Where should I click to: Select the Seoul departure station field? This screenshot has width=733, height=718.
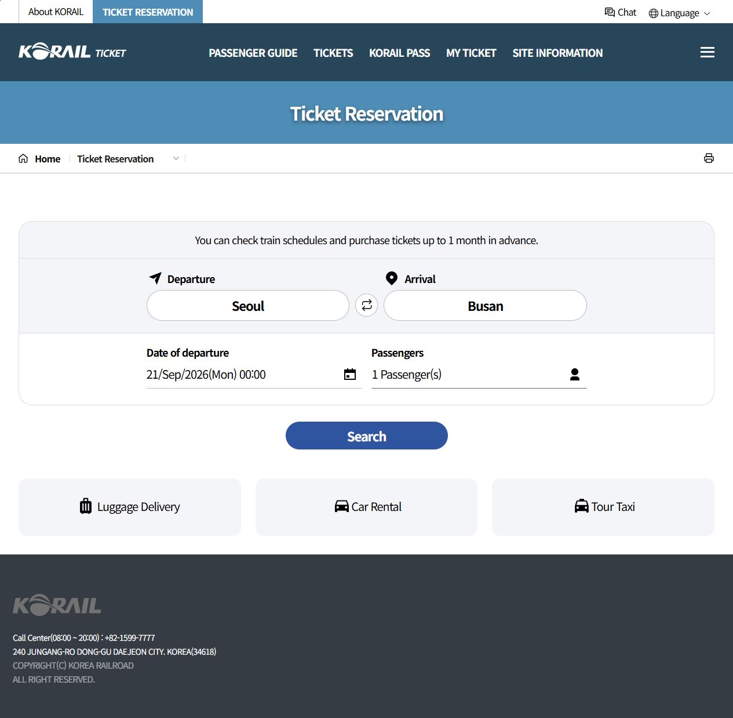pos(248,306)
